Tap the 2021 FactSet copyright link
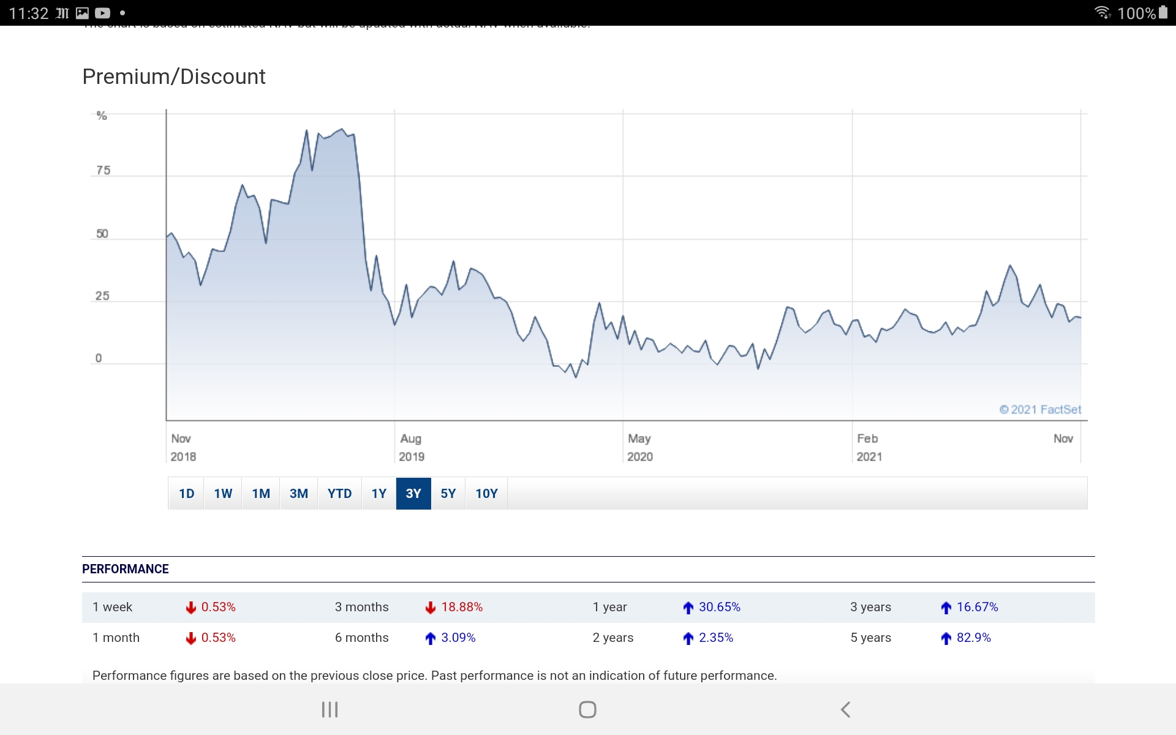The height and width of the screenshot is (735, 1176). point(1040,409)
